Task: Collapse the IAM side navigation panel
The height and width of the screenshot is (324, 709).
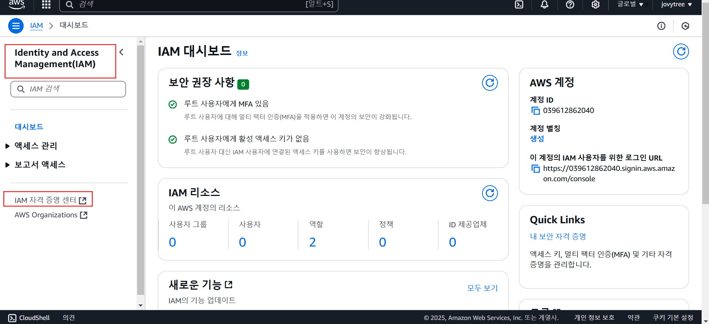Action: pyautogui.click(x=122, y=52)
